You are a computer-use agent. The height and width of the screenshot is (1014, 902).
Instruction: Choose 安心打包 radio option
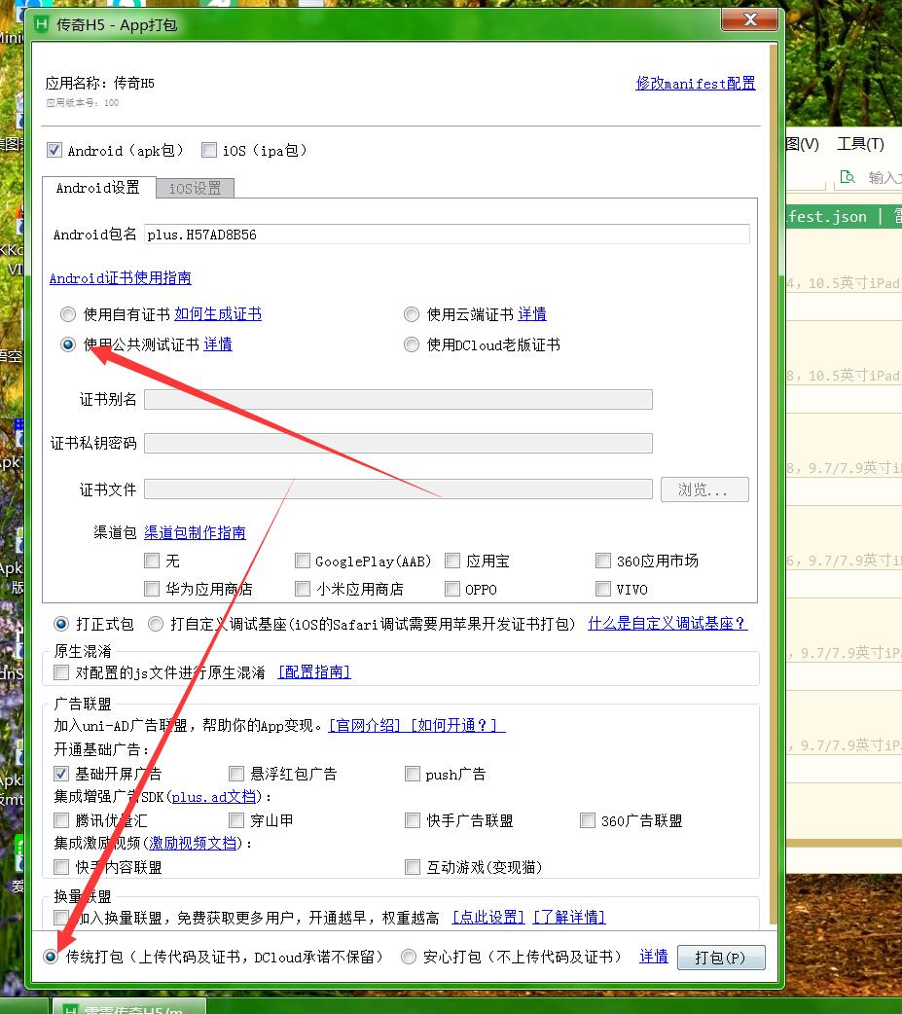click(x=409, y=957)
